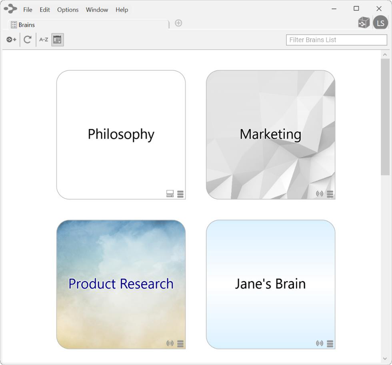Screen dimensions: 392x365
Task: Select the Brains tab
Action: [x=26, y=25]
